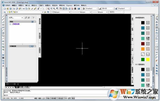Open the 编辑(E) menu
Image resolution: width=160 pixels, height=101 pixels.
[14, 5]
